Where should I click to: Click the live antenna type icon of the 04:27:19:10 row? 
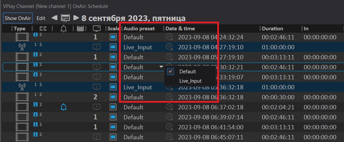tap(22, 47)
